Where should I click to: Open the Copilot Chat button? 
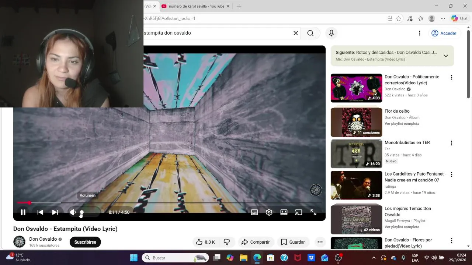(459, 18)
